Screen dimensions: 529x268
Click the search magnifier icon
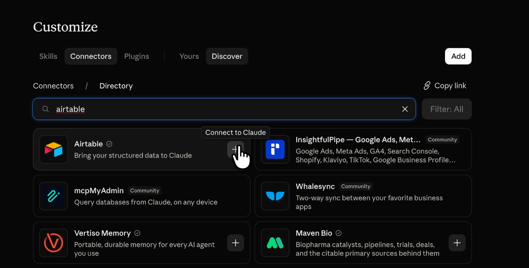tap(45, 109)
